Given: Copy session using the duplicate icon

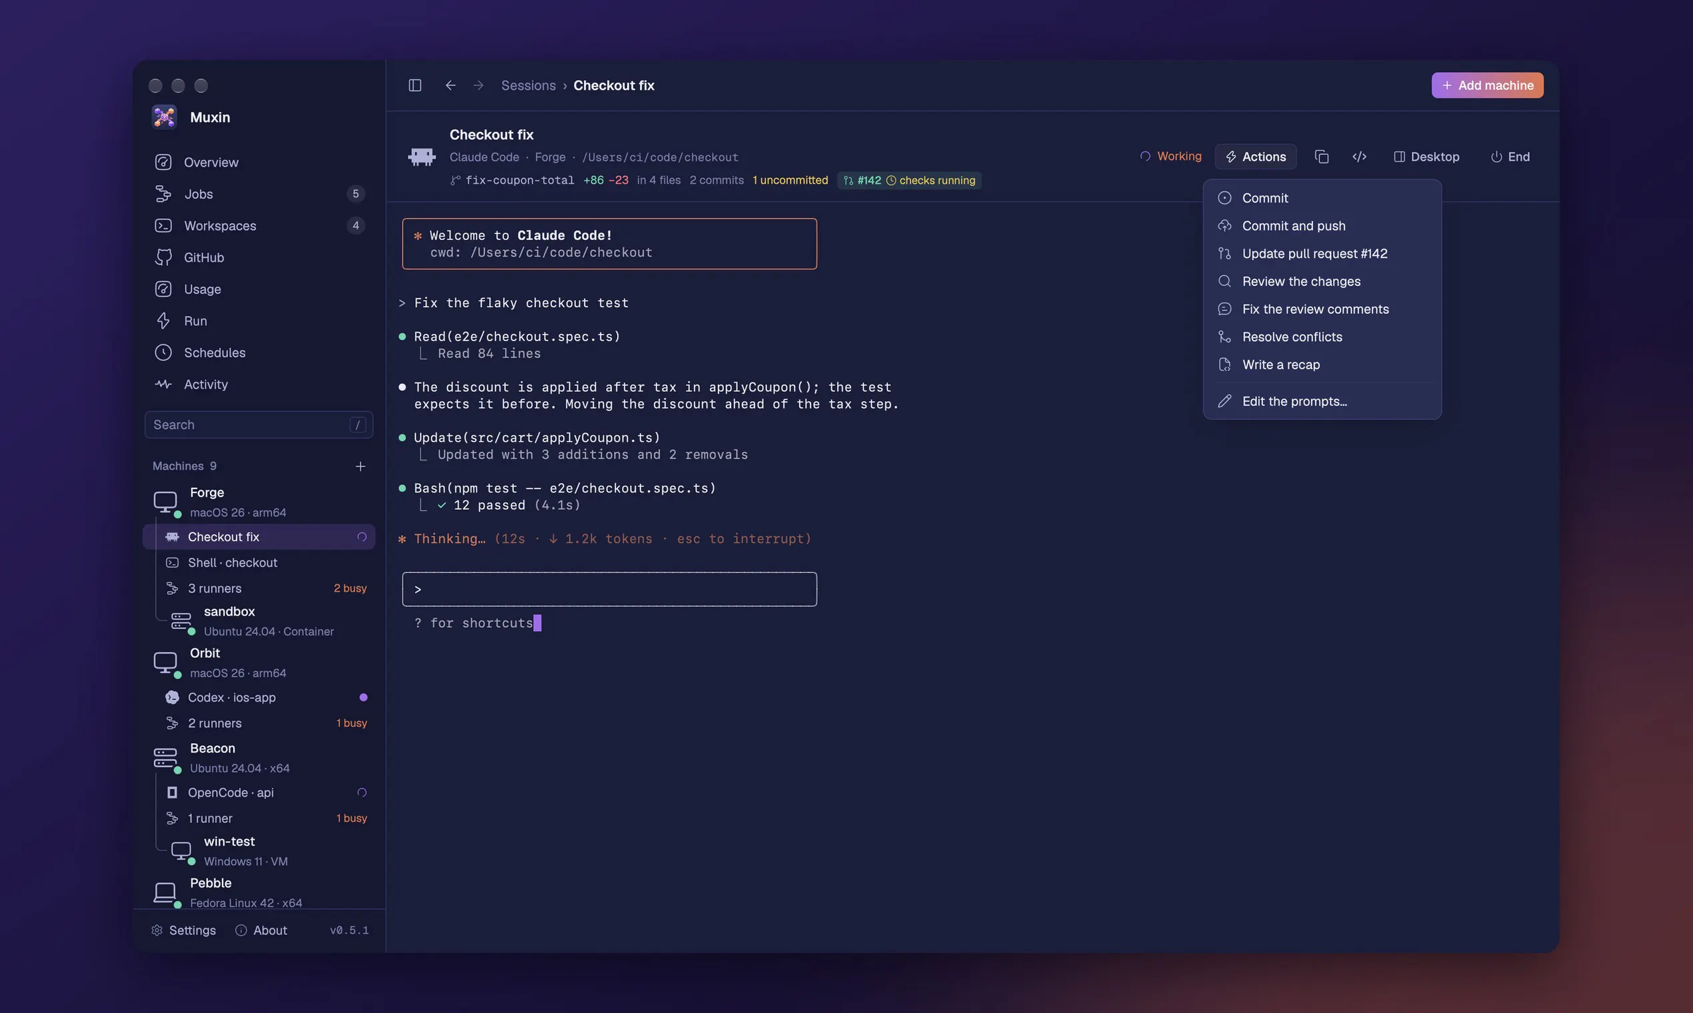Looking at the screenshot, I should click(x=1322, y=157).
